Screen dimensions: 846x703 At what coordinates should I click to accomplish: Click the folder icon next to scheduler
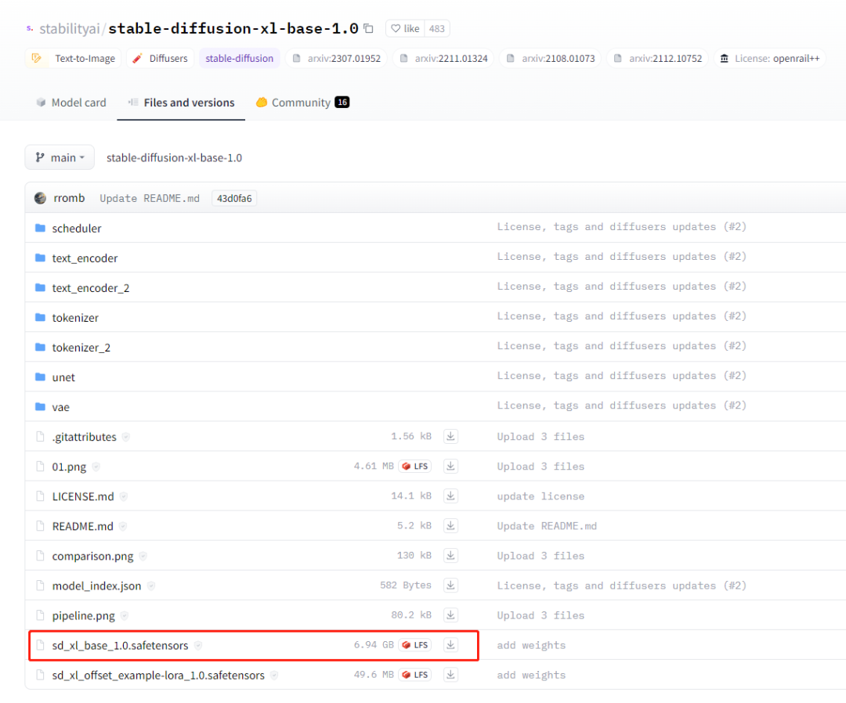pos(40,228)
